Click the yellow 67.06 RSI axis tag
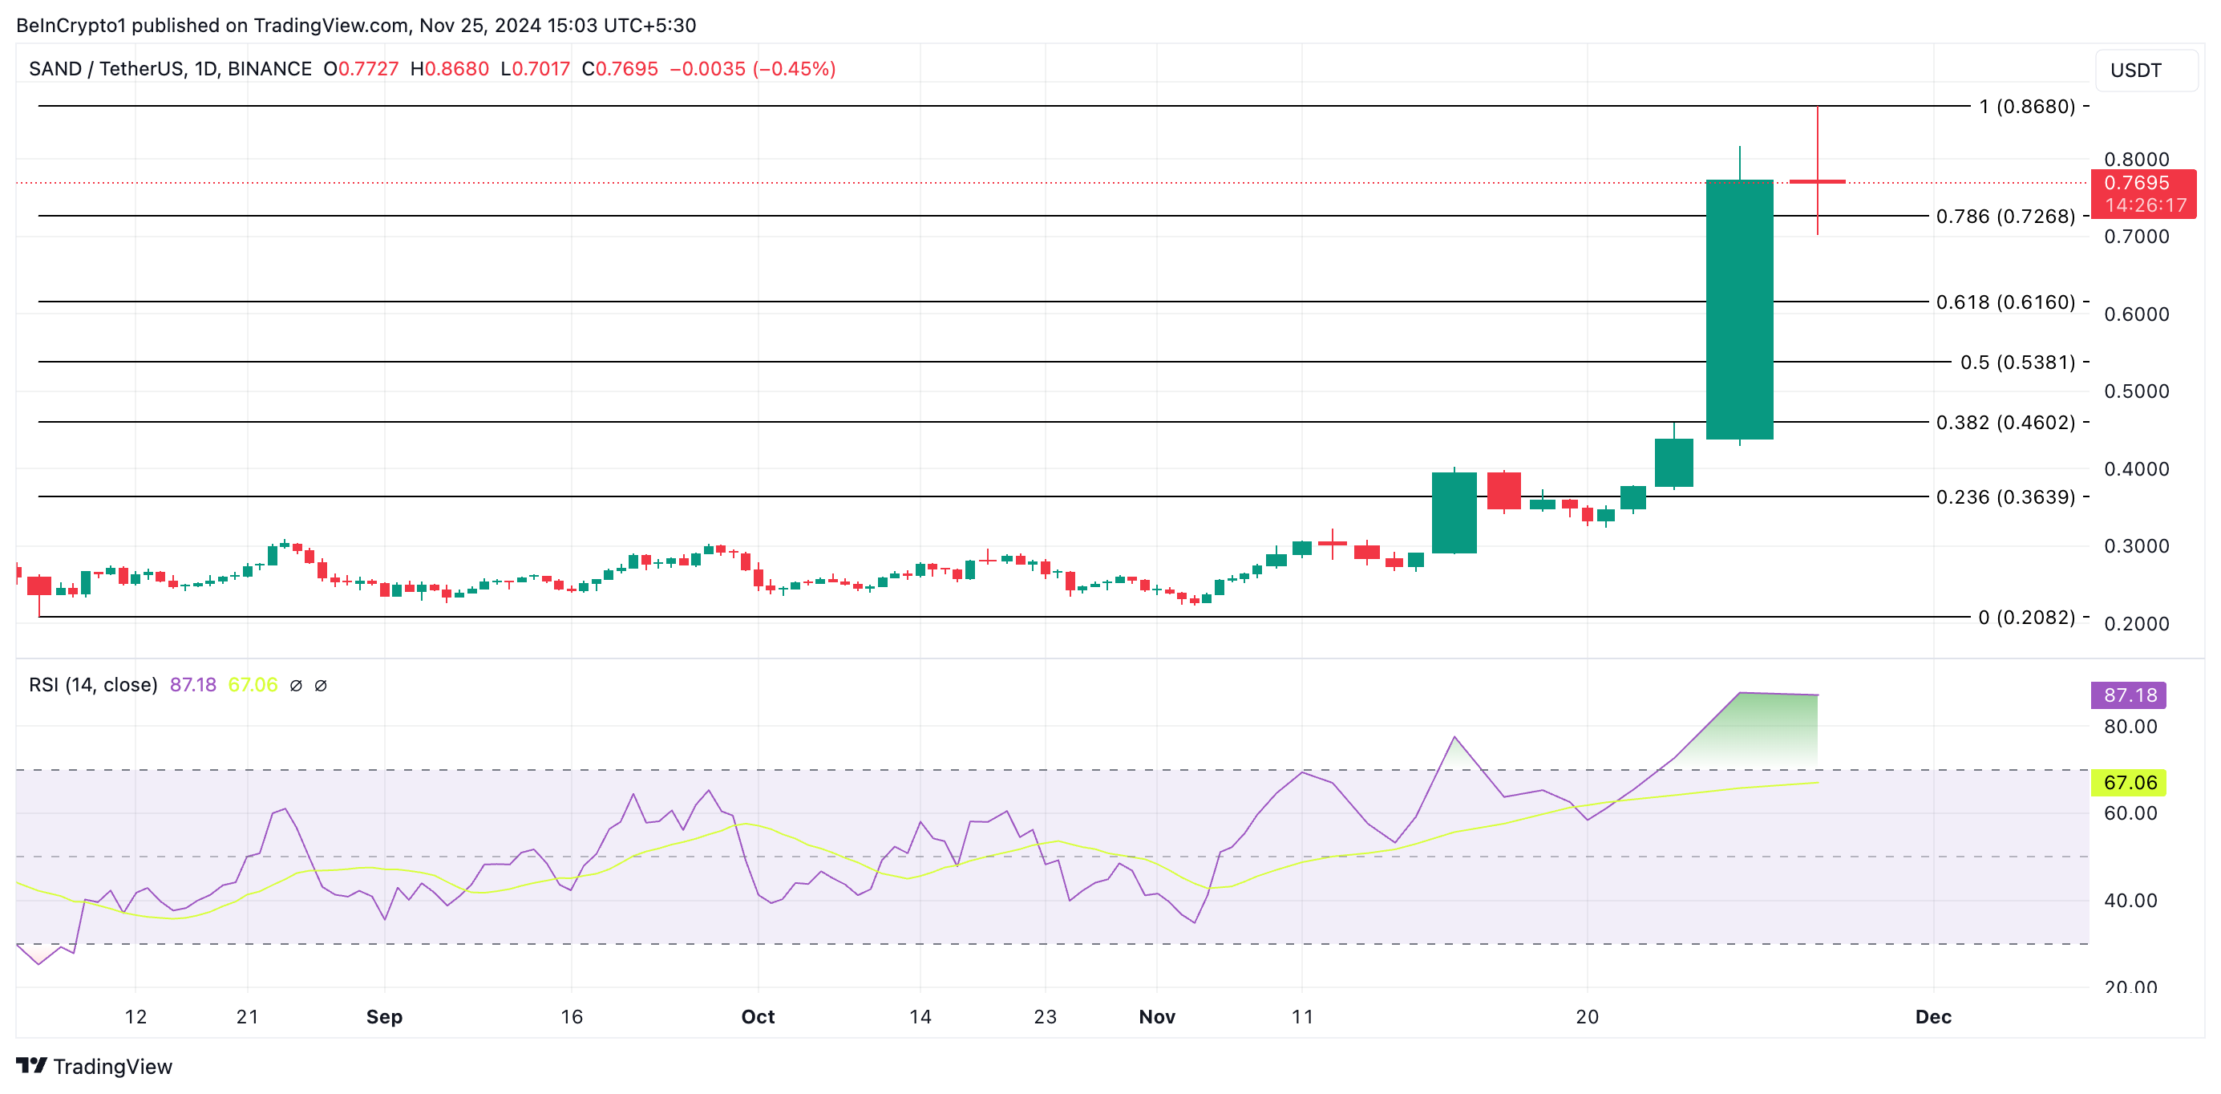This screenshot has height=1094, width=2221. (x=2129, y=783)
